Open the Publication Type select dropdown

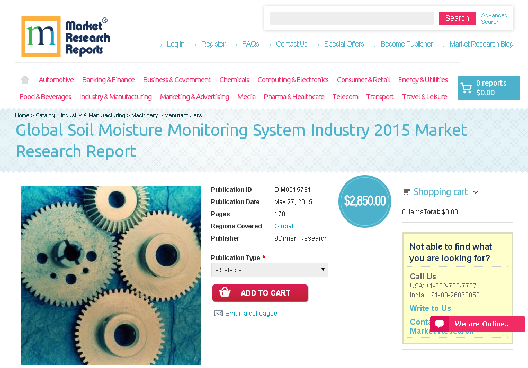[x=270, y=270]
